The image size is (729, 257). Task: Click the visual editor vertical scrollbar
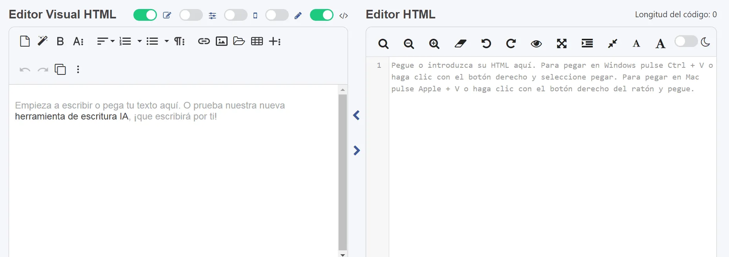click(x=343, y=172)
